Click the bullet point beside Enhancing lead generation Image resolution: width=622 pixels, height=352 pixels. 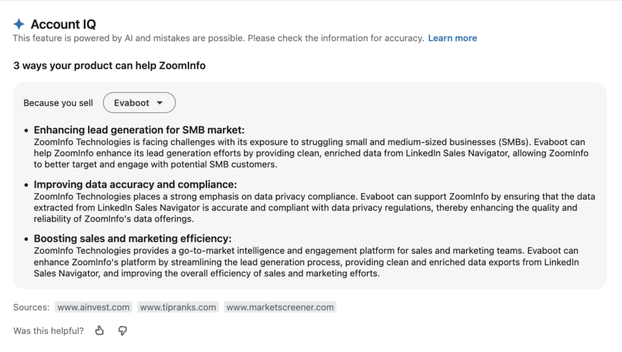pos(26,130)
